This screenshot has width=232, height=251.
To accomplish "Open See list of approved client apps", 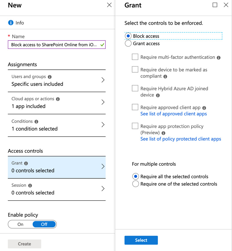I will 173,114.
